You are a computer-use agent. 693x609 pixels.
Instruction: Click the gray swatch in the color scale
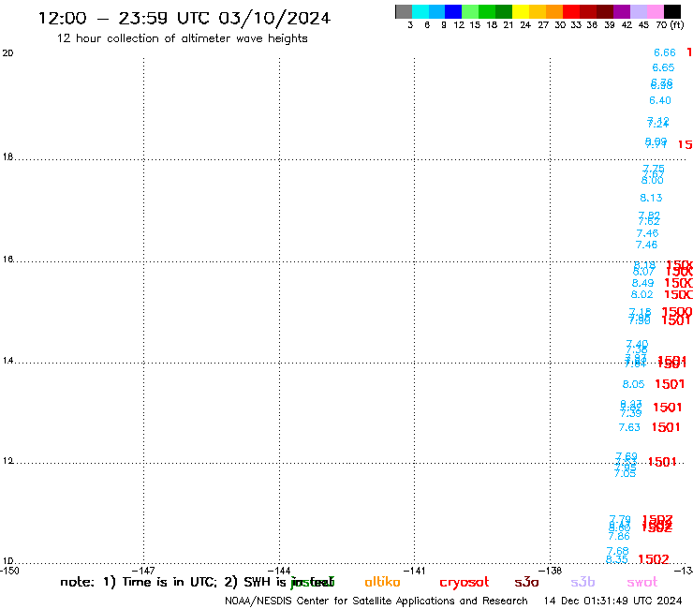click(x=404, y=11)
